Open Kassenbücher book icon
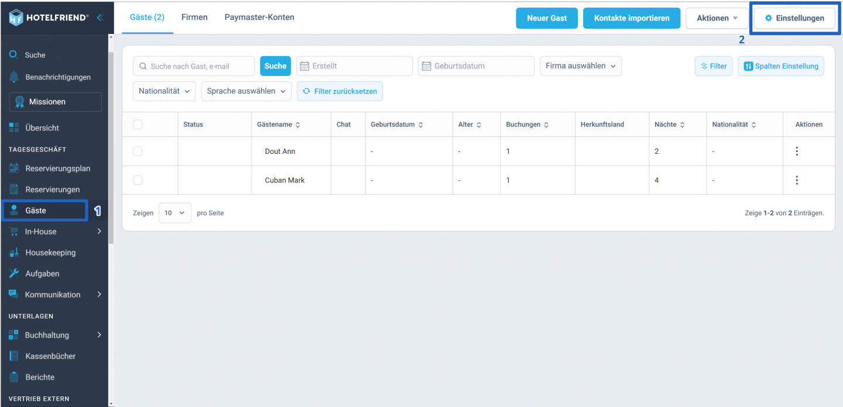 [14, 356]
